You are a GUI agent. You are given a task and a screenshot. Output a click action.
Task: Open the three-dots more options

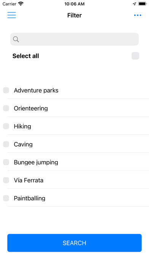coord(138,15)
